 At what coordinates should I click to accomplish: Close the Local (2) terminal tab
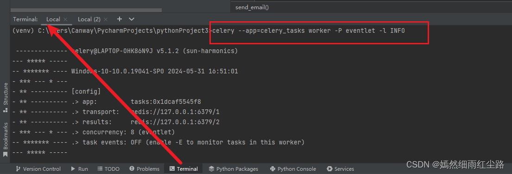point(105,19)
